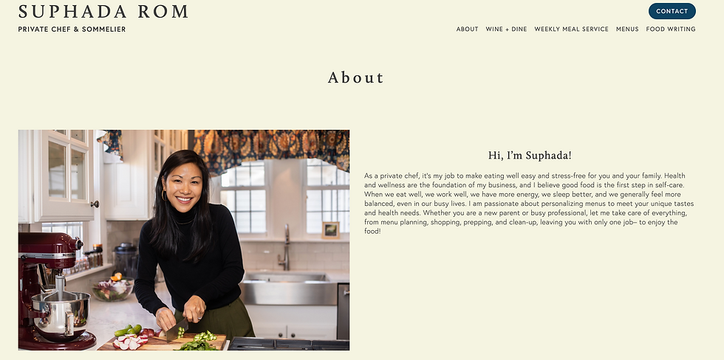The width and height of the screenshot is (724, 360).
Task: Click the chef's knife on the cutting board
Action: click(177, 330)
